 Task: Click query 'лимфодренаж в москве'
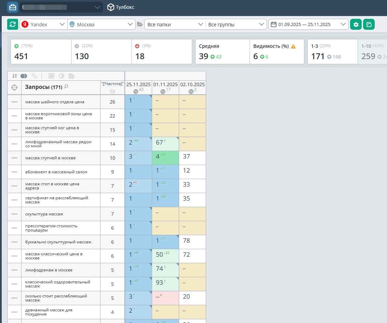click(49, 270)
